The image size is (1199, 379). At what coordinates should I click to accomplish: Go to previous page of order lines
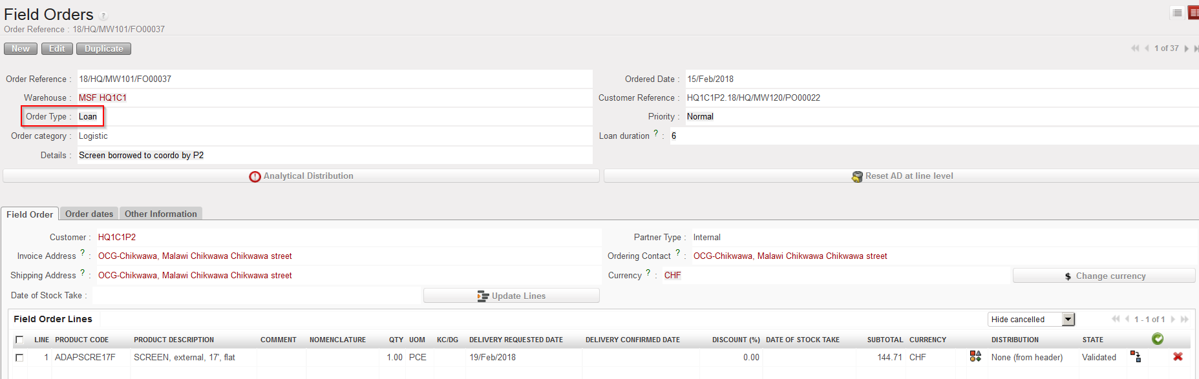(x=1127, y=319)
